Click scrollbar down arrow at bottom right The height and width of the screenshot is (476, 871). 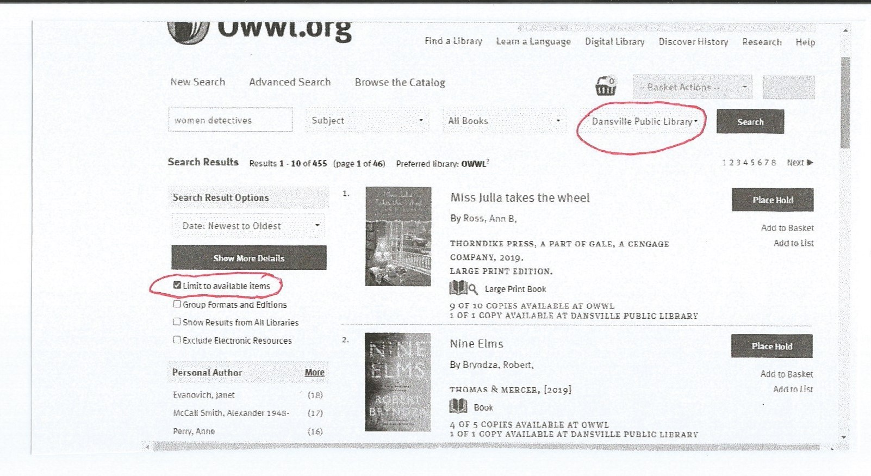tap(844, 437)
